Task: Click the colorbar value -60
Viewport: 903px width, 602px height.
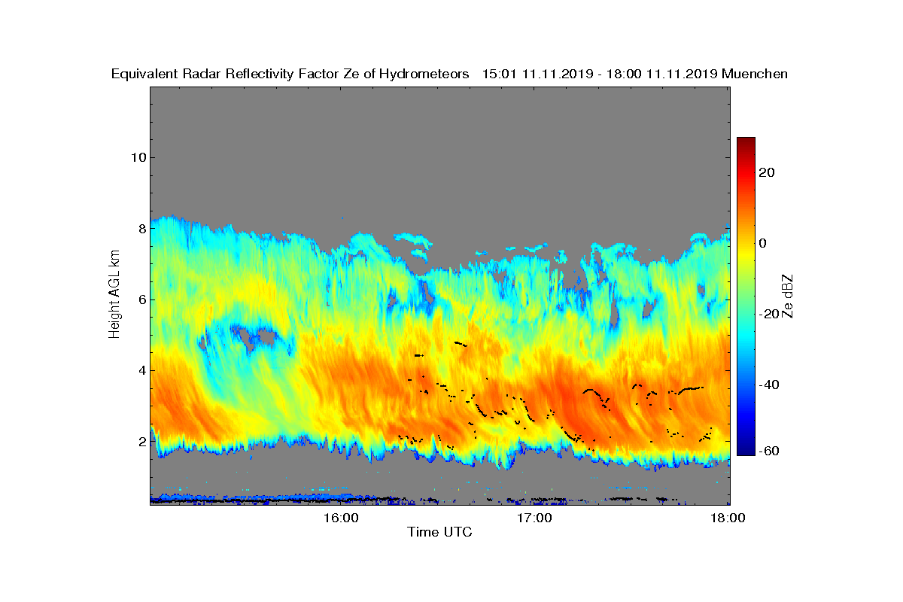Action: (769, 451)
